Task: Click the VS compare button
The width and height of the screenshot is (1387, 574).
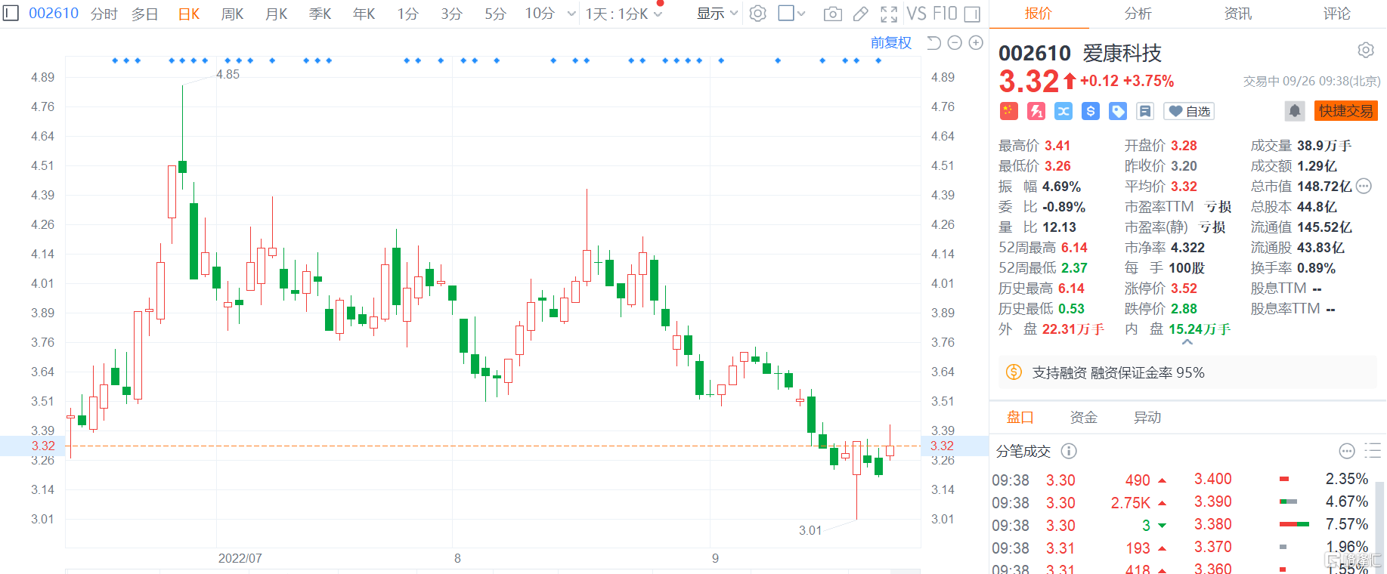Action: click(916, 14)
